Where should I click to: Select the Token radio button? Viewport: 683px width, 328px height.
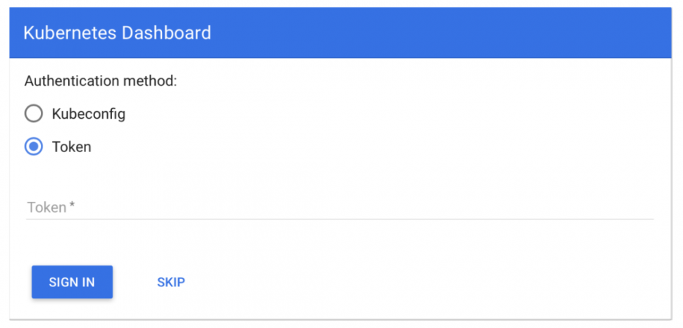pyautogui.click(x=33, y=147)
